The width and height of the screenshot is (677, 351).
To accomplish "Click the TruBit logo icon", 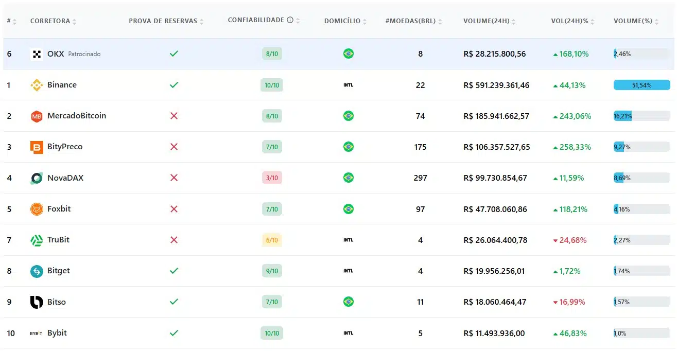I will (x=37, y=240).
